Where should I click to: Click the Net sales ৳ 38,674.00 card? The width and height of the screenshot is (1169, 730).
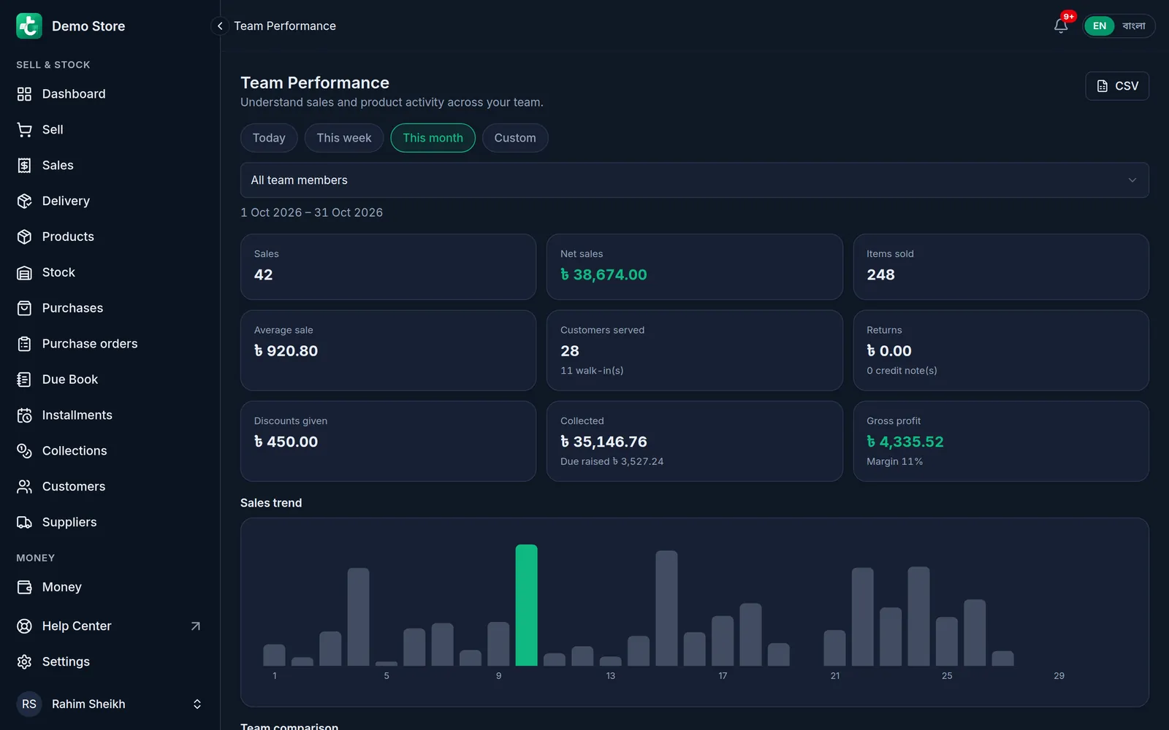(x=694, y=266)
